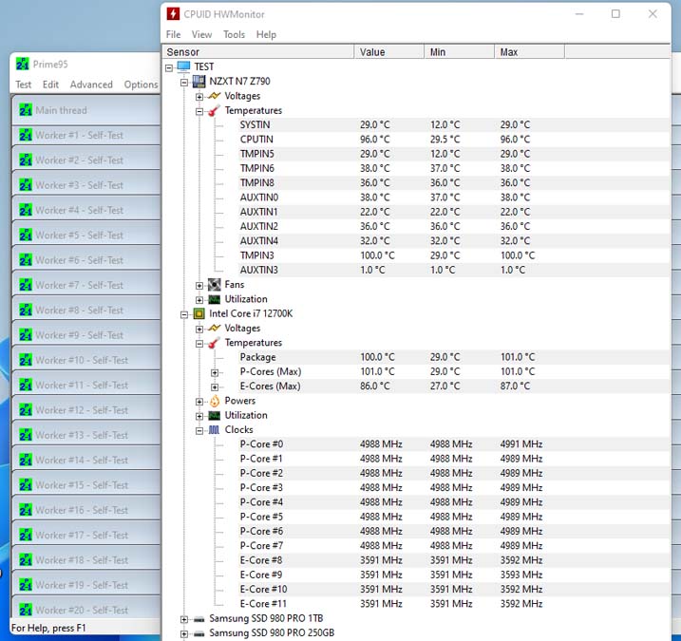The height and width of the screenshot is (641, 681).
Task: Click the Samsung SSD 980 PRO 1TB drive icon
Action: [x=199, y=619]
